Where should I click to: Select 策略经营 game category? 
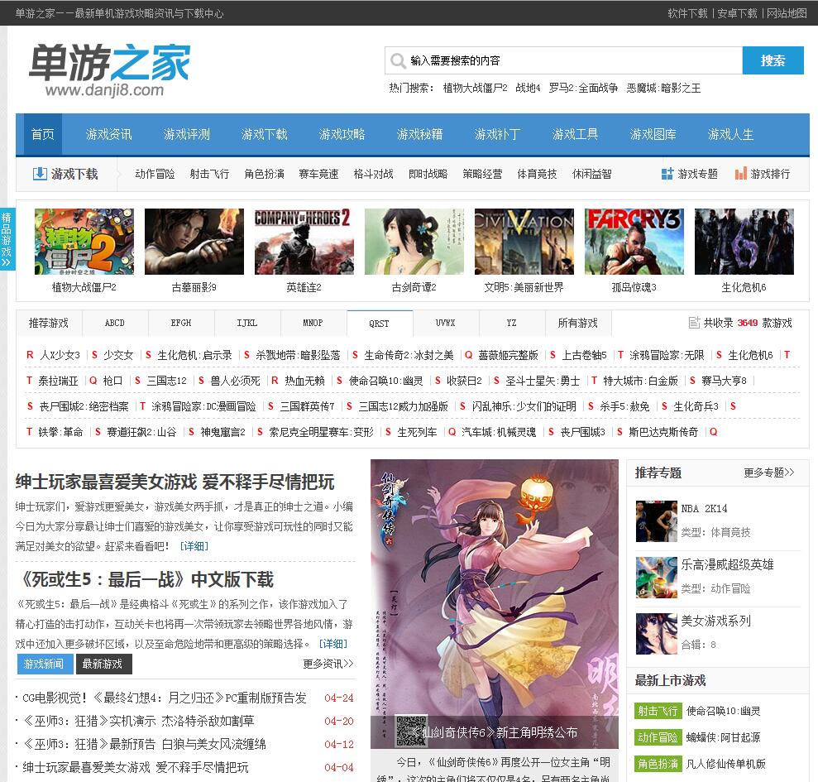tap(482, 174)
